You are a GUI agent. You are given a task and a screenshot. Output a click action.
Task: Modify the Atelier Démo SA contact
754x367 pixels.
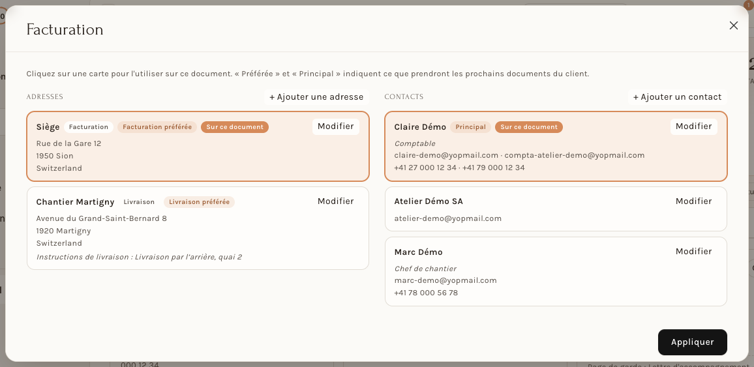(693, 201)
